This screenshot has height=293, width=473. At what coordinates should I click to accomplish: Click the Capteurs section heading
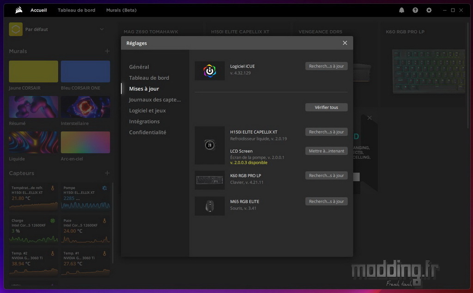point(21,173)
